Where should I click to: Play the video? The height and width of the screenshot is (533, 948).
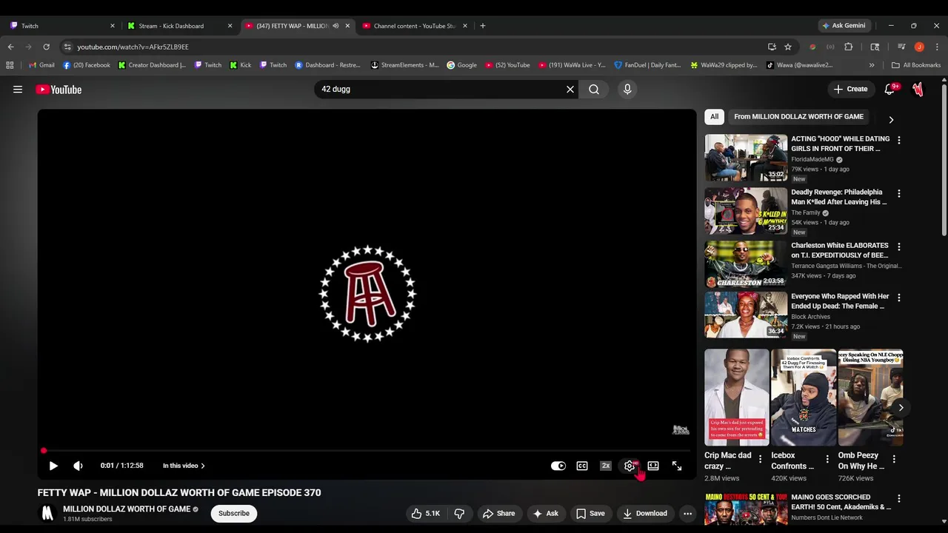click(x=53, y=466)
